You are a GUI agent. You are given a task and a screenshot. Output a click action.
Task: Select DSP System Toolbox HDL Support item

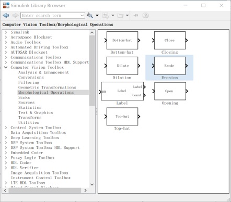pyautogui.click(x=45, y=148)
